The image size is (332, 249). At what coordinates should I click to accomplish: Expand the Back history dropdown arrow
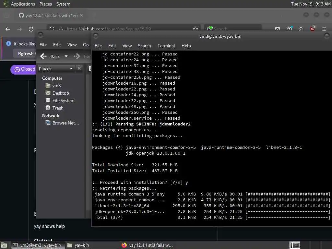[x=66, y=56]
